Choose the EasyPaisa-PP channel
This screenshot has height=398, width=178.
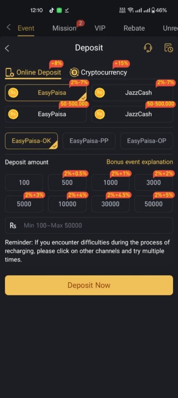pos(89,141)
